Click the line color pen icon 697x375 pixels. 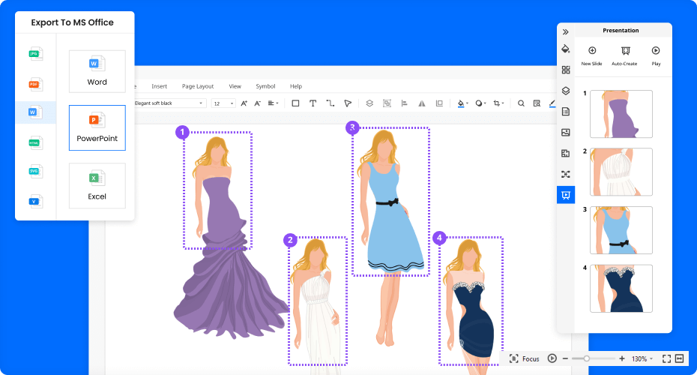(x=552, y=103)
